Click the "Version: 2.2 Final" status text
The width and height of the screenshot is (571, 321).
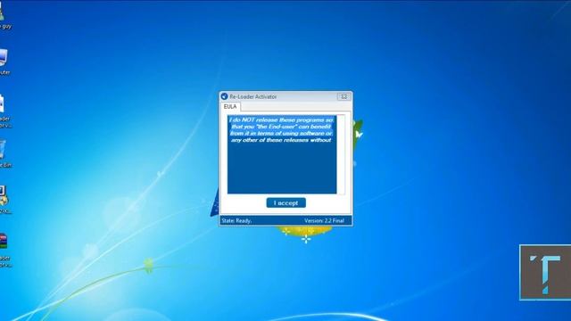pyautogui.click(x=324, y=220)
